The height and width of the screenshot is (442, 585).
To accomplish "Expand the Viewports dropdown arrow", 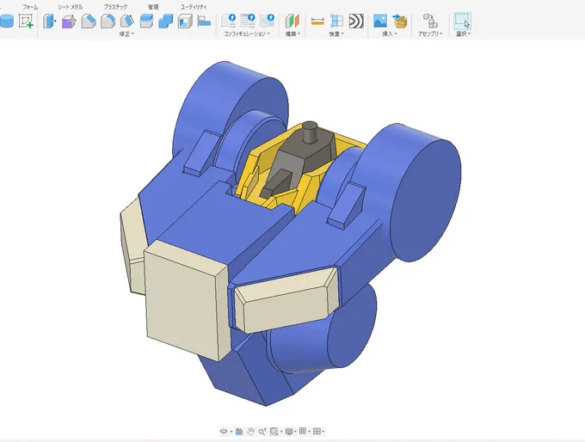I will tap(323, 432).
